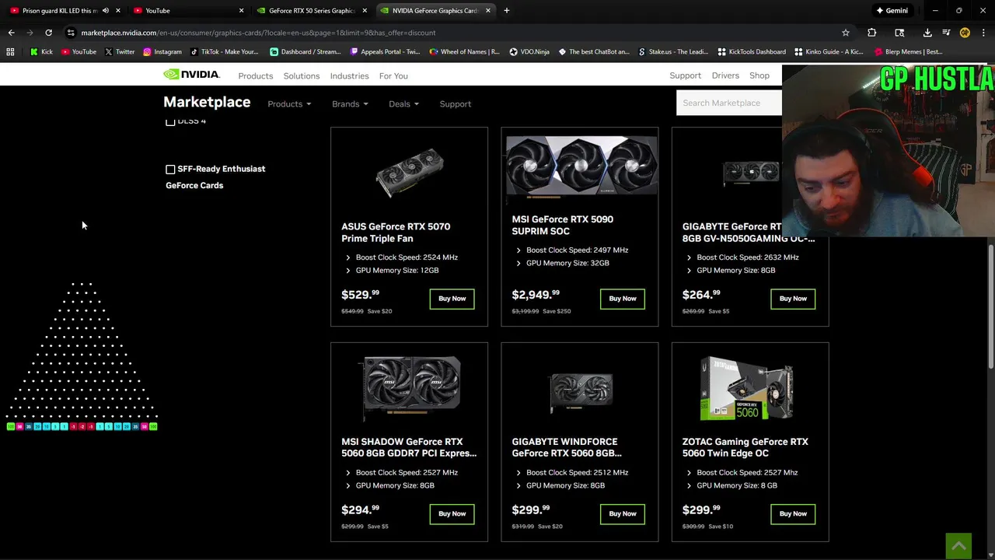Viewport: 995px width, 560px height.
Task: Open Stake.us bookmark
Action: 673,52
